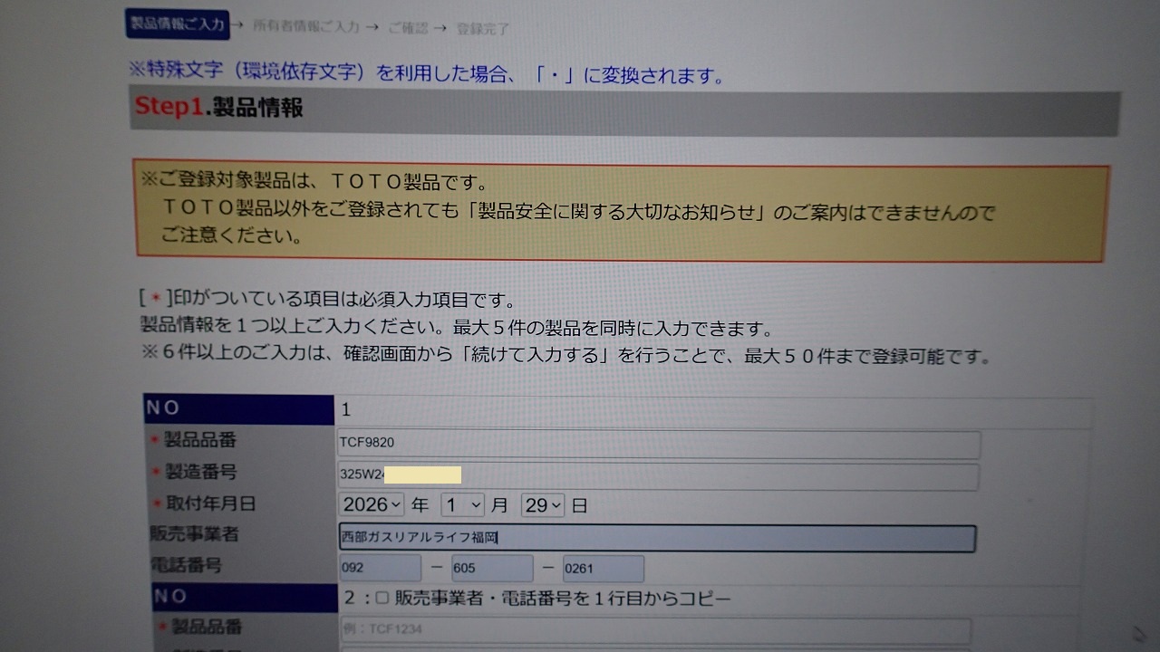Image resolution: width=1160 pixels, height=652 pixels.
Task: Open the day dropdown showing 29
Action: pos(542,504)
